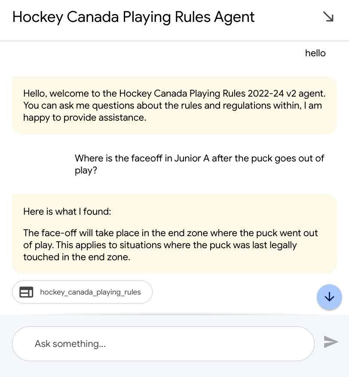Click the blue scroll-to-bottom arrow button
Viewport: 349px width, 377px height.
tap(329, 297)
